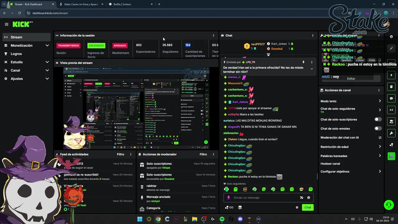Open Acciones de moderador three-dot menu
Viewport: 398px width, 224px height.
pyautogui.click(x=213, y=154)
